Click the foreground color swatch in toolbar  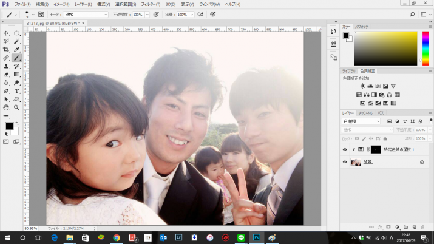pyautogui.click(x=9, y=126)
